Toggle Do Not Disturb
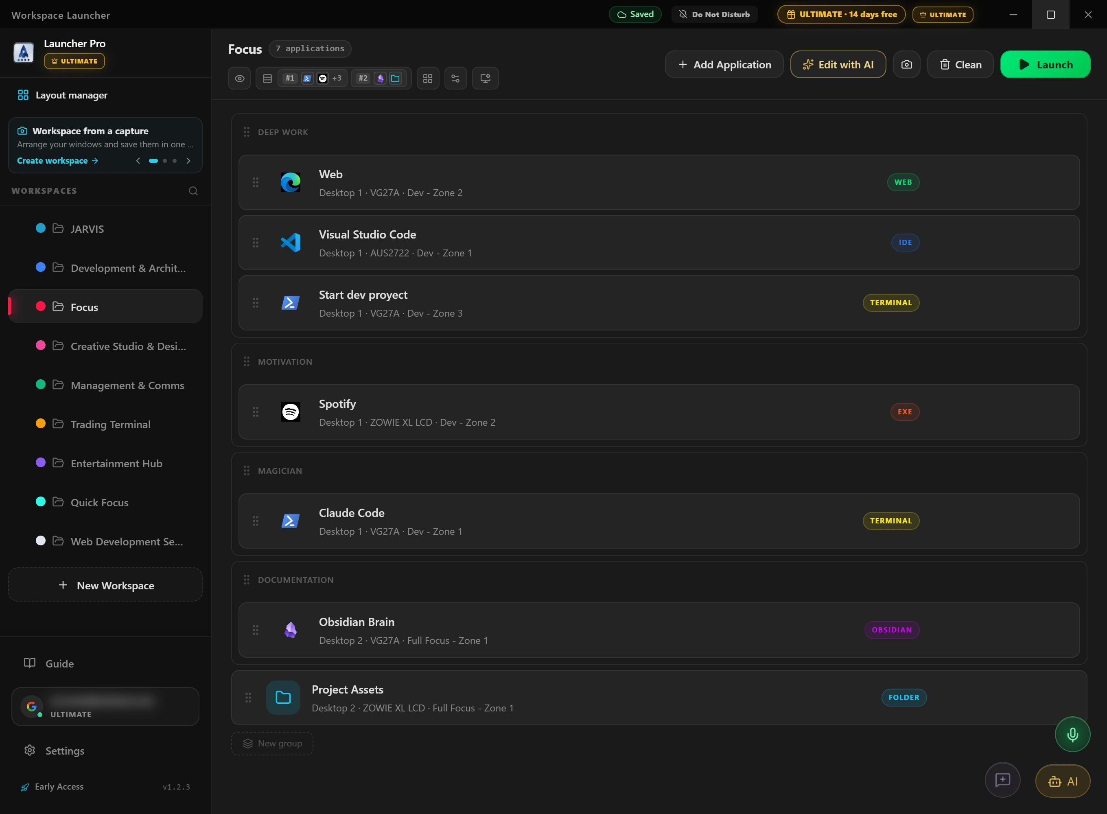Viewport: 1107px width, 814px height. coord(714,14)
